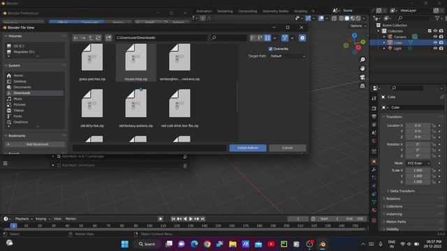This screenshot has width=447, height=251.
Task: Select house-shop.zip file thumbnail
Action: [x=136, y=62]
